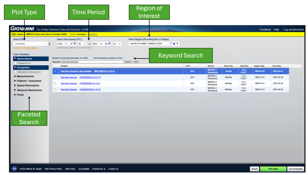This screenshot has height=175, width=308.
Task: Click the green Plot Data button
Action: point(273,169)
